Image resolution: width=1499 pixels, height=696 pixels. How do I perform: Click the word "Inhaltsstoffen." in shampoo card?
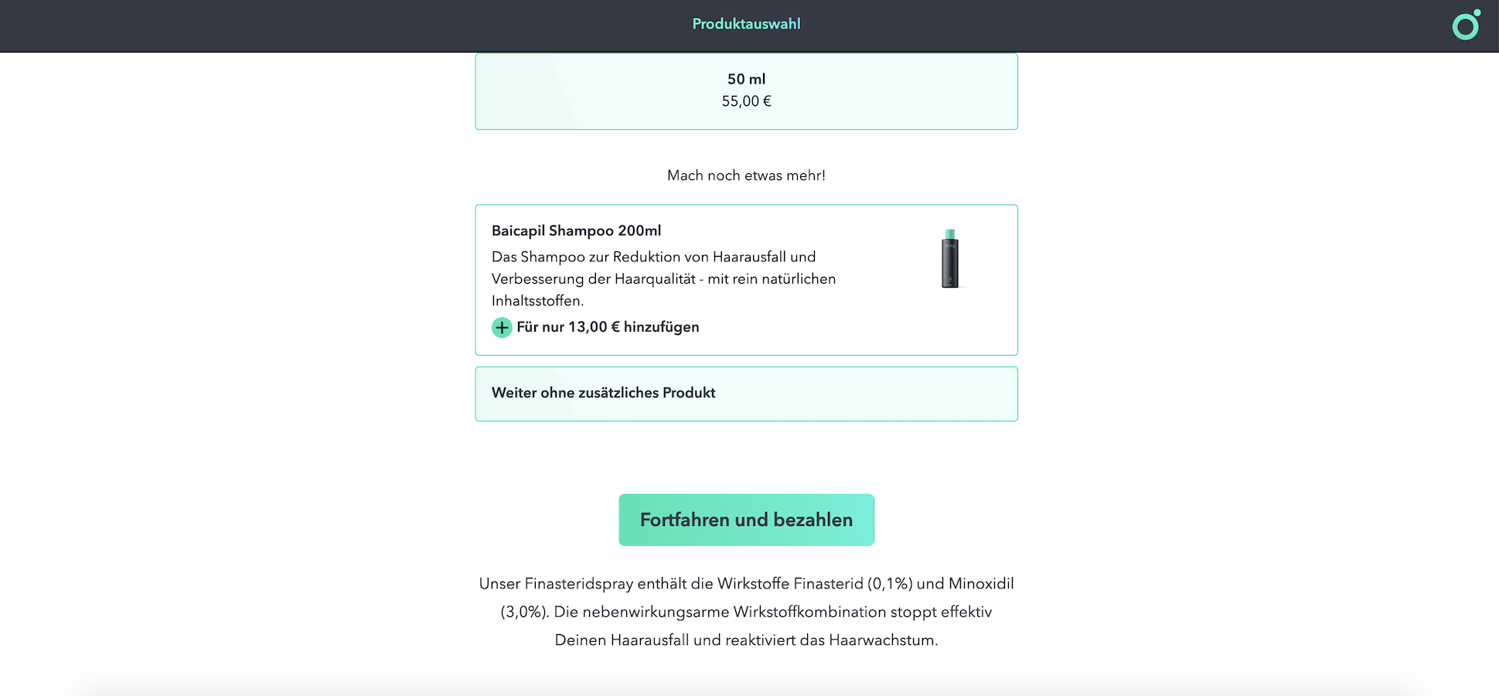pyautogui.click(x=537, y=301)
